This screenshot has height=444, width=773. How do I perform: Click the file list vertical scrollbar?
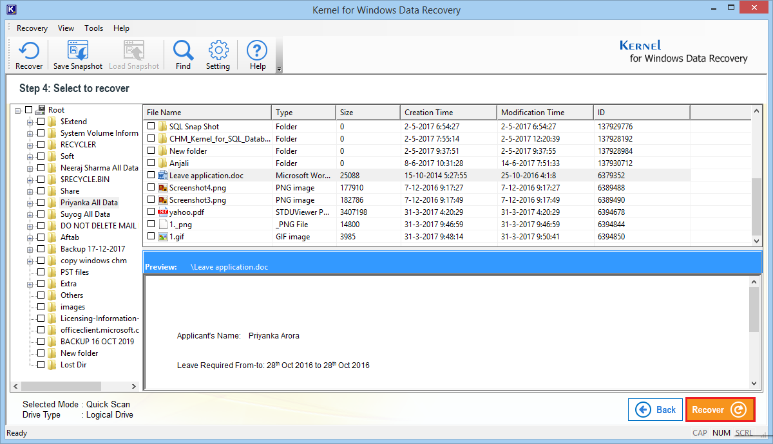pyautogui.click(x=756, y=206)
